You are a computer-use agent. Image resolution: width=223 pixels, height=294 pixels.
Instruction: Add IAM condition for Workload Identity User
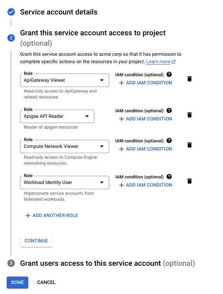point(145,185)
